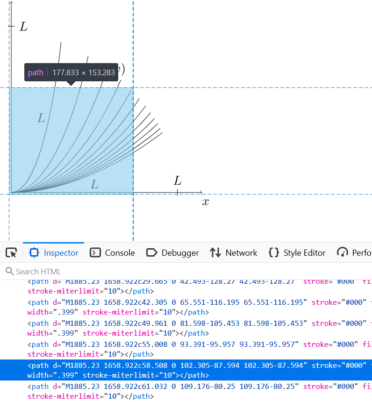The image size is (372, 402).
Task: Click the x axis label
Action: pyautogui.click(x=205, y=202)
